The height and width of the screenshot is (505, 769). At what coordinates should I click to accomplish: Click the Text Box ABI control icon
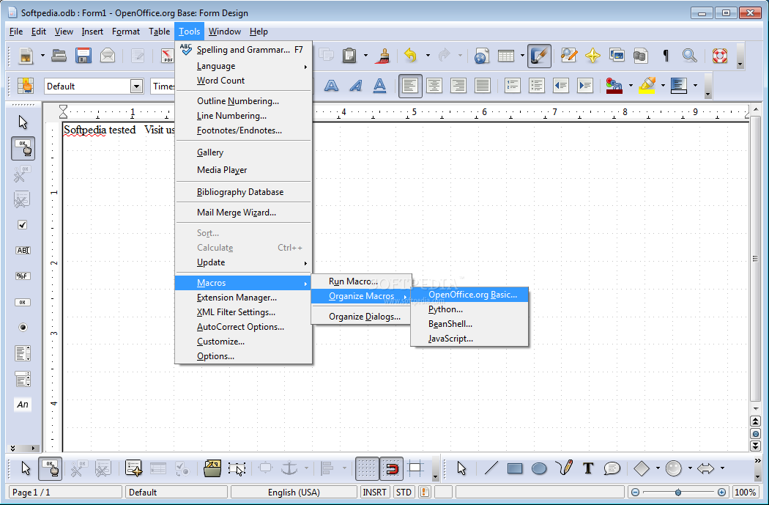[x=23, y=250]
